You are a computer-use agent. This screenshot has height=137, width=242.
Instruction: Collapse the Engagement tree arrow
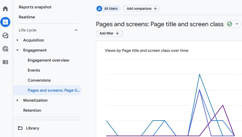18,50
